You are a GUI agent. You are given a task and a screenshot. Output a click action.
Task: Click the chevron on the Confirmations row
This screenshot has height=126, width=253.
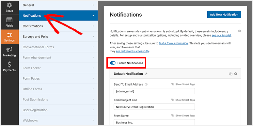coord(93,26)
